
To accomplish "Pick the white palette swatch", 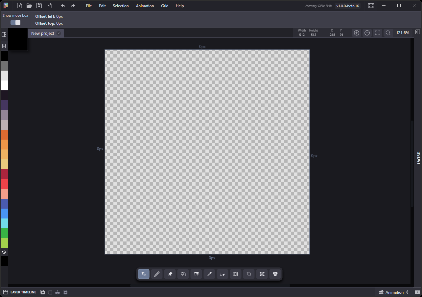I will pos(4,85).
